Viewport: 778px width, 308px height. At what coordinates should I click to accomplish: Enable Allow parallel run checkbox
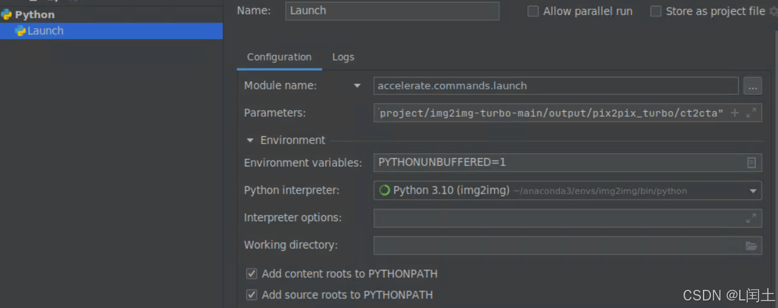pos(533,11)
